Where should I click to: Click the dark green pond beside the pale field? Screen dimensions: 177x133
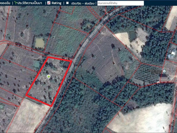tap(133, 35)
